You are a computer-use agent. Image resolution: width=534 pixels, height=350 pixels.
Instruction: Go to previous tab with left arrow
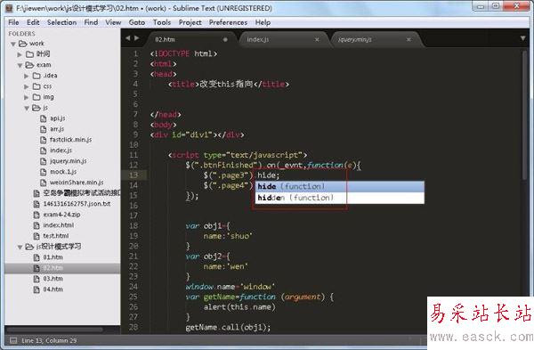click(128, 38)
